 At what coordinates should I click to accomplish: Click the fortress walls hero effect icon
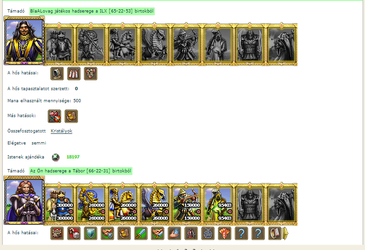[57, 233]
